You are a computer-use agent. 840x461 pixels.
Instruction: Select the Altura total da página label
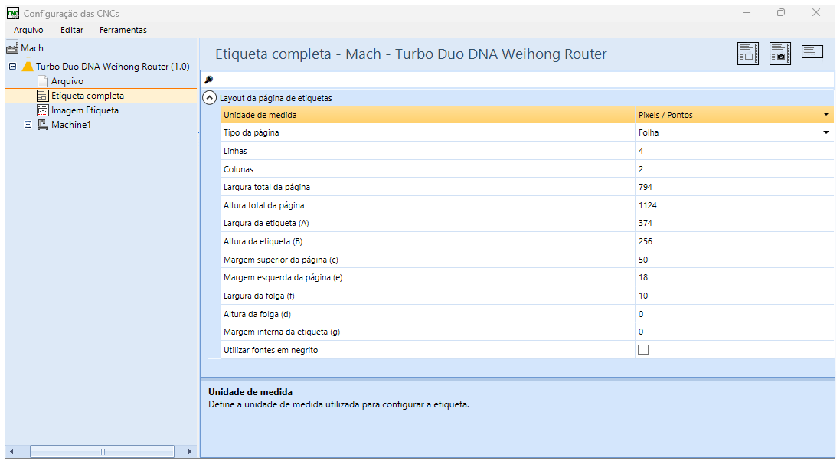tap(263, 204)
